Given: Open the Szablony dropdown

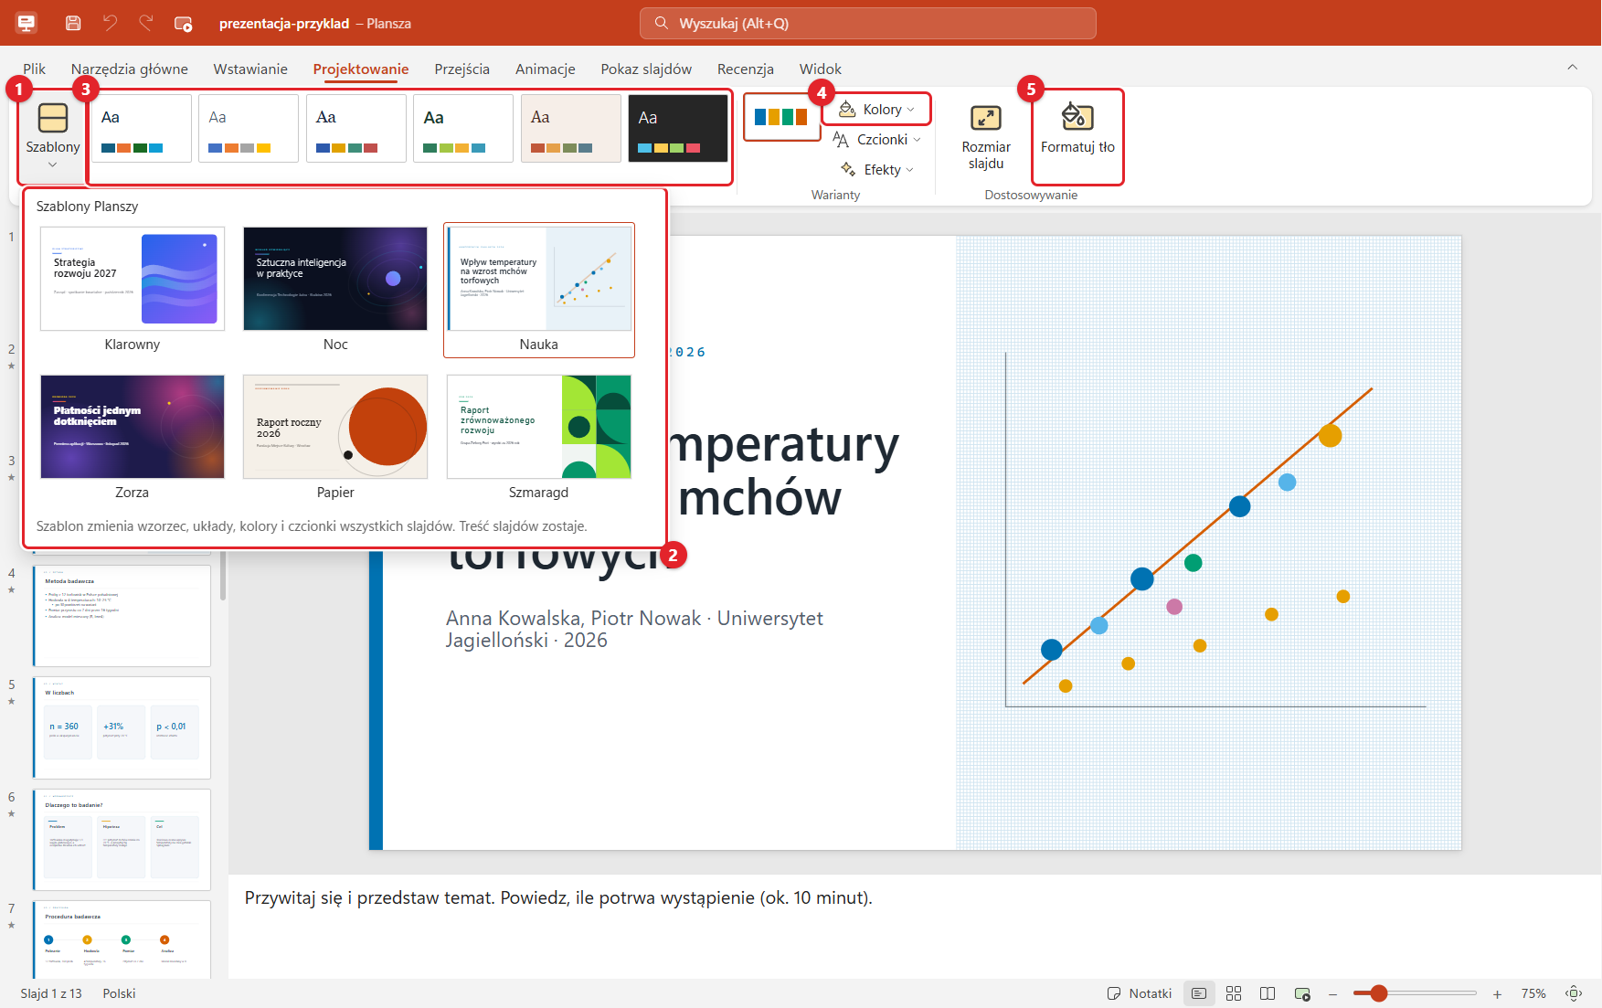Looking at the screenshot, I should pyautogui.click(x=53, y=136).
